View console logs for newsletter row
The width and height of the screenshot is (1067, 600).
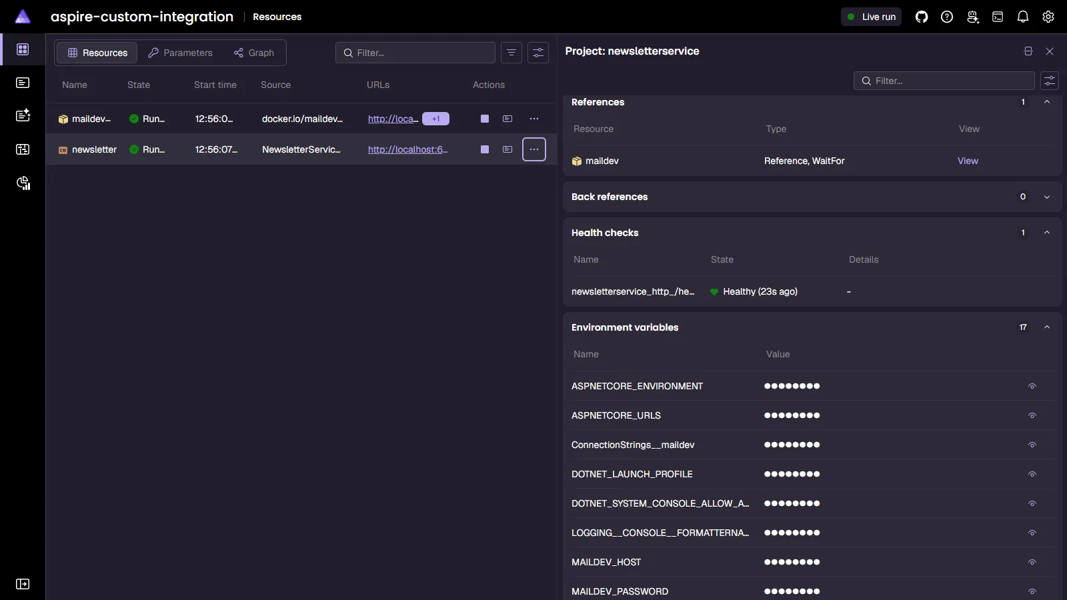click(507, 149)
